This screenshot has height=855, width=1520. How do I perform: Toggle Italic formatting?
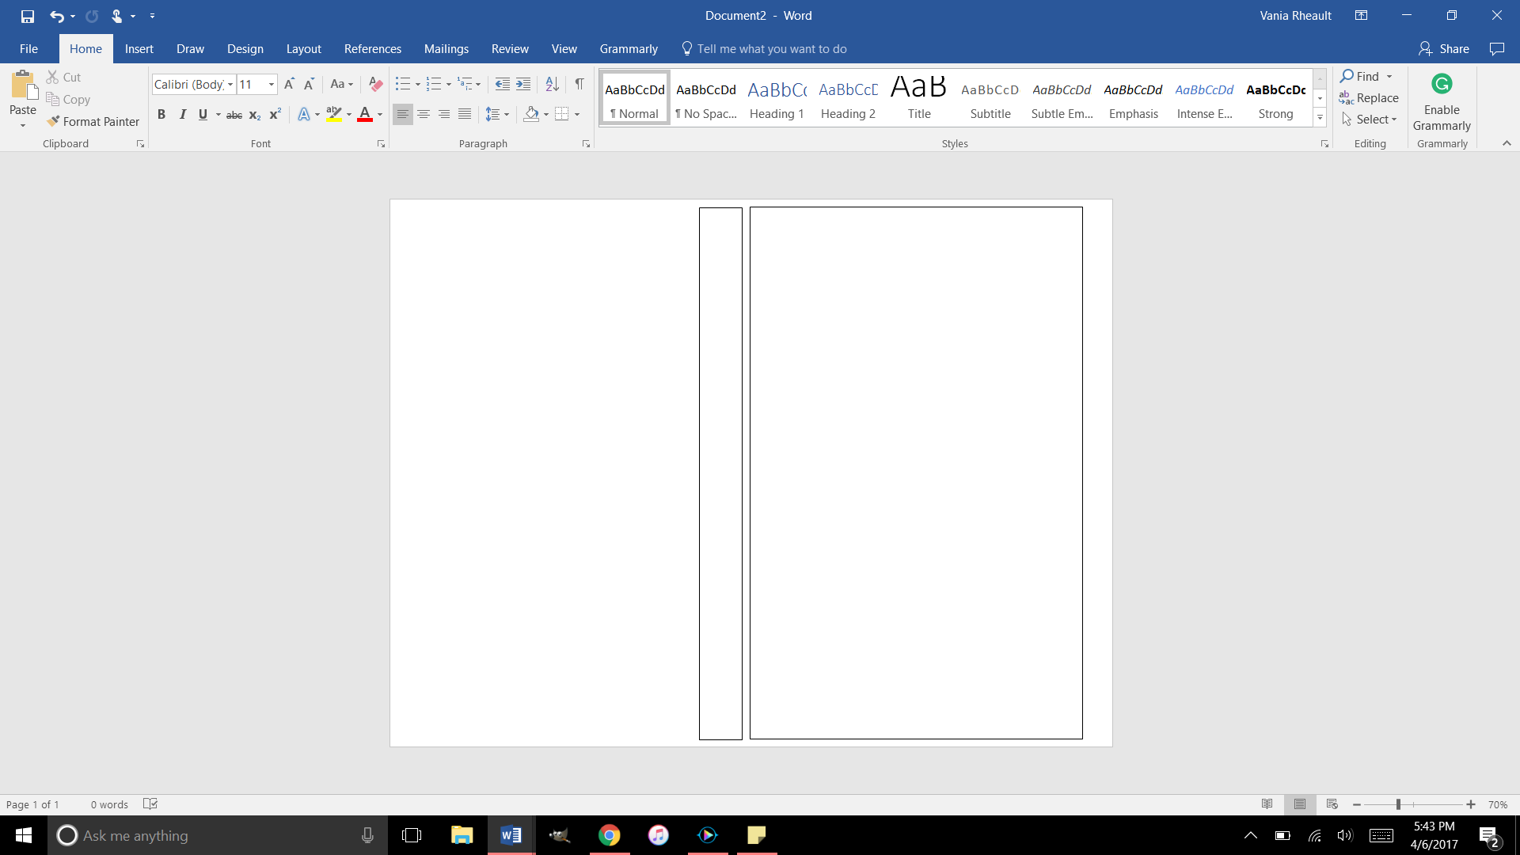pyautogui.click(x=182, y=114)
